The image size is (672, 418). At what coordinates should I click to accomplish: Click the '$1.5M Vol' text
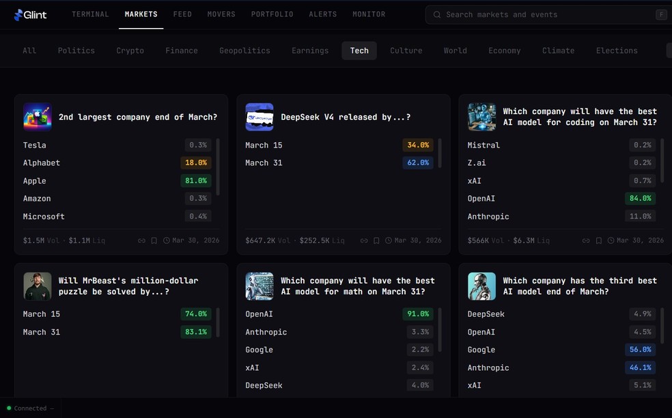[x=41, y=240]
